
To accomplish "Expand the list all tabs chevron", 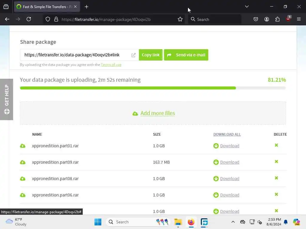I will point(247,7).
